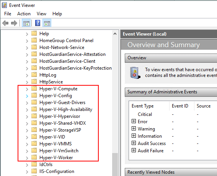217x176 pixels.
Task: Click the Event ID column header
Action: 180,106
